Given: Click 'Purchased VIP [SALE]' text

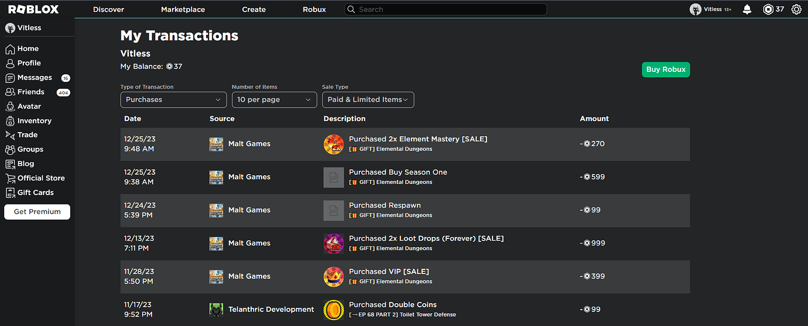Looking at the screenshot, I should coord(389,272).
